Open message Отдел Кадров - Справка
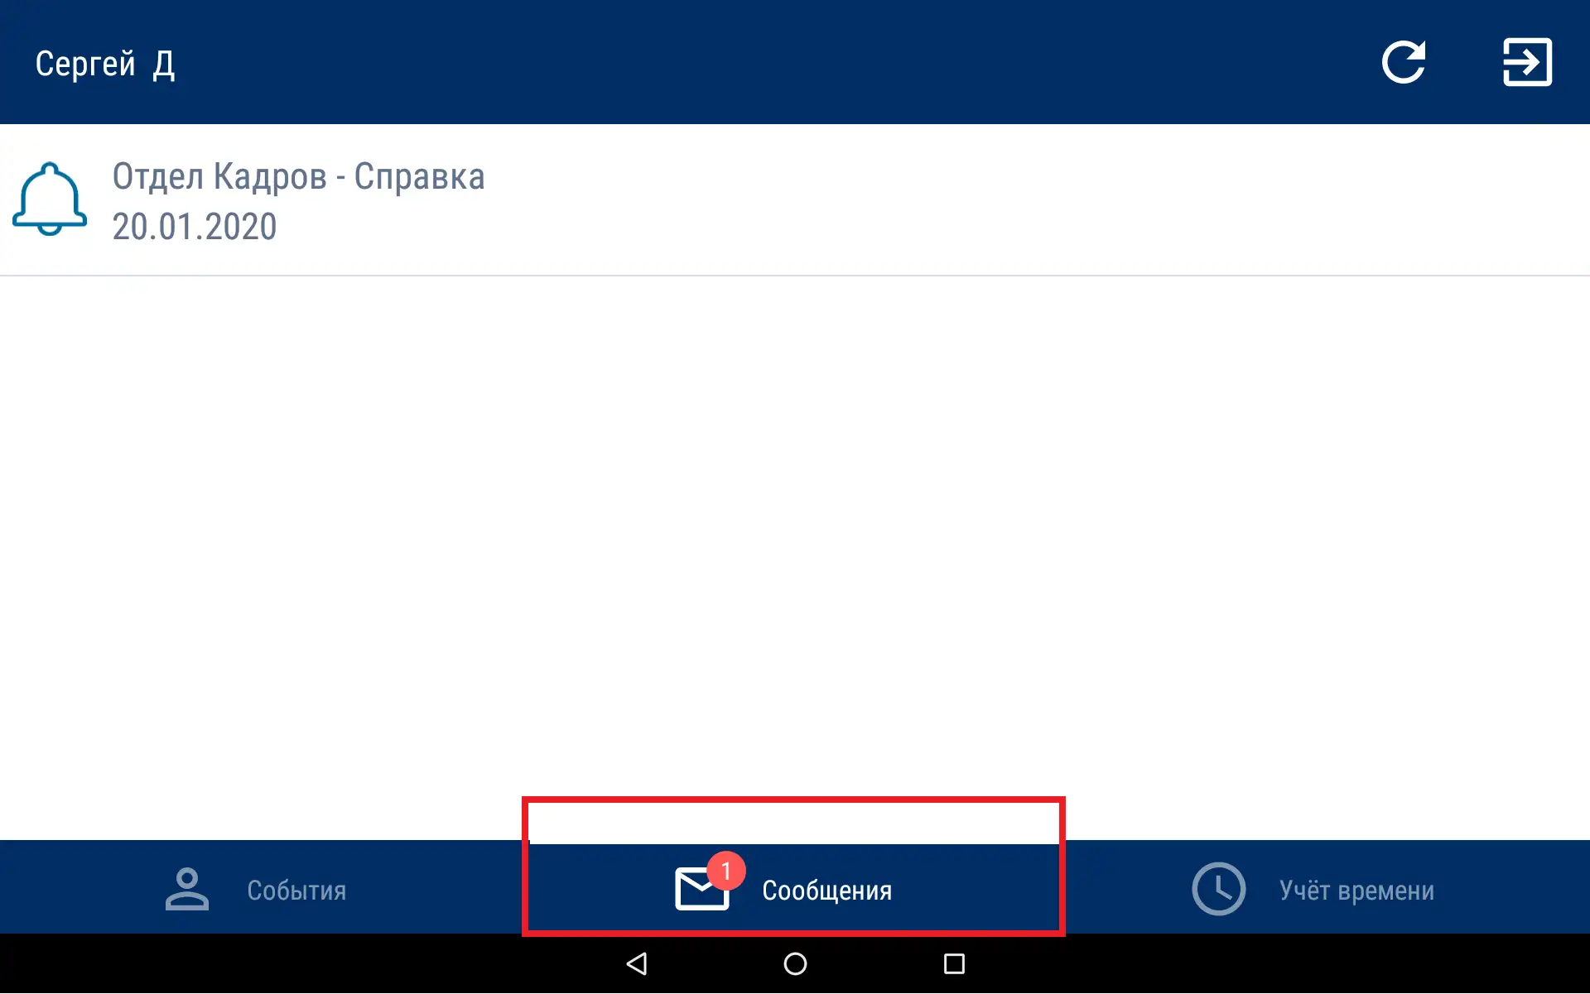This screenshot has height=994, width=1590. coord(298,176)
